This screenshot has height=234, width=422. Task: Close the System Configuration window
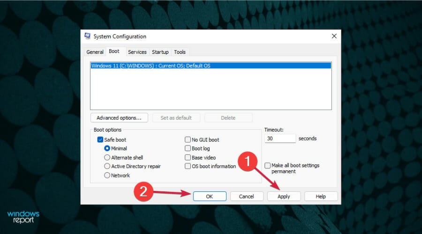click(x=334, y=36)
